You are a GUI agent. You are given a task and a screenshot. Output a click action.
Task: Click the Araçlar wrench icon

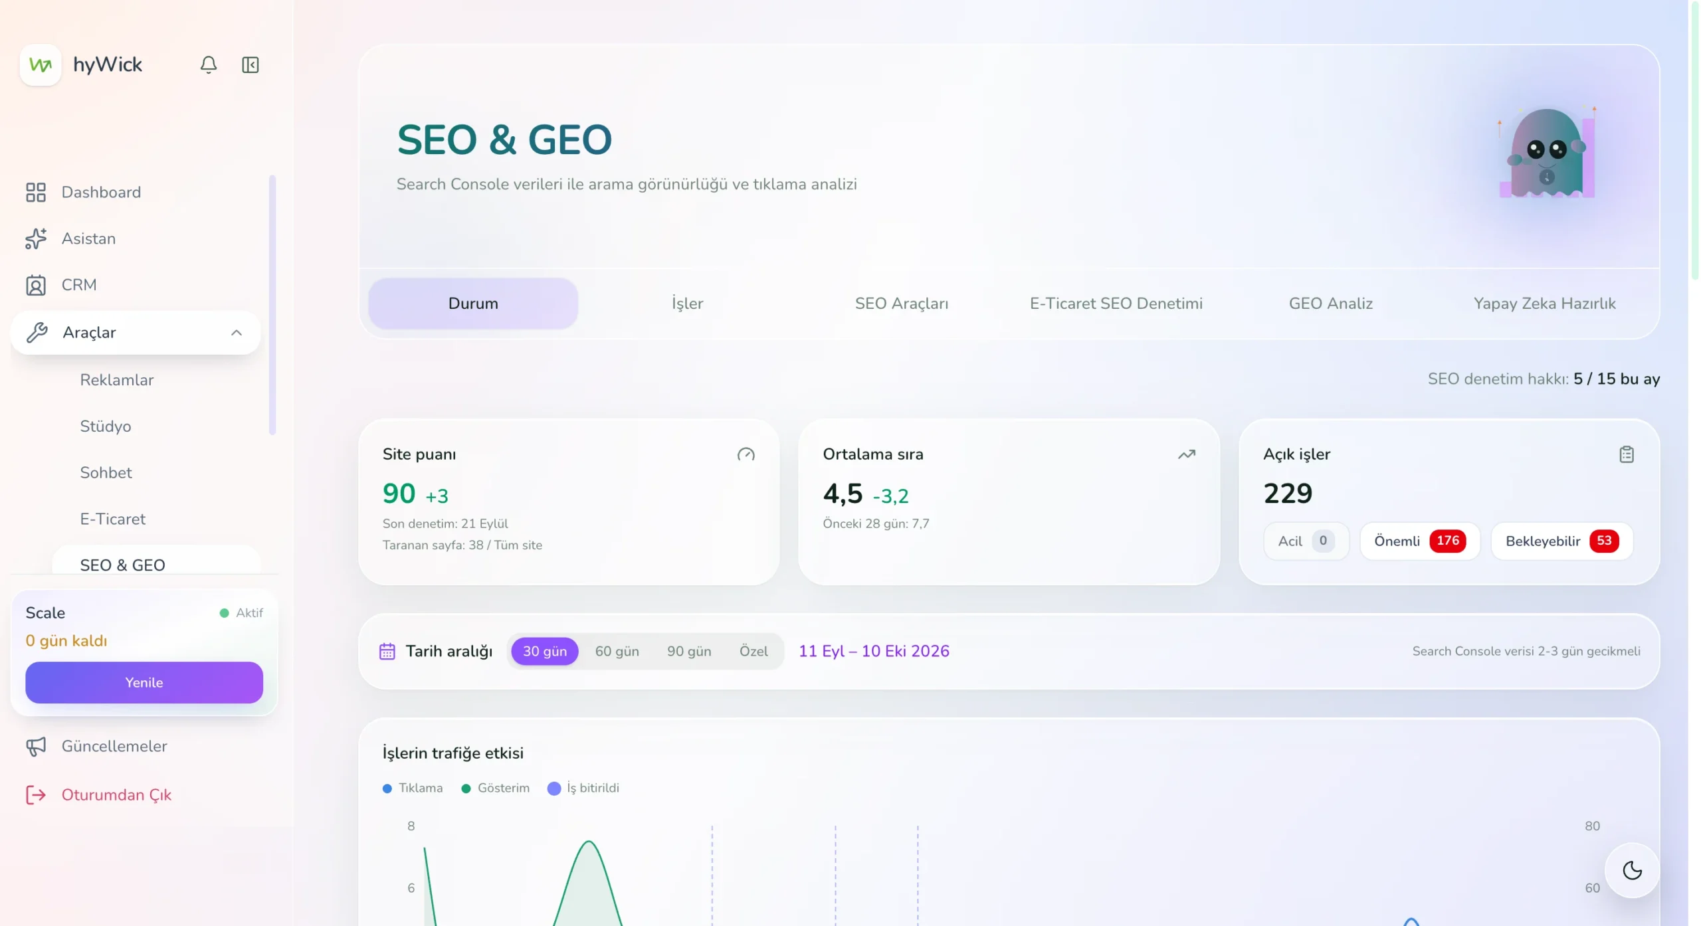tap(37, 332)
